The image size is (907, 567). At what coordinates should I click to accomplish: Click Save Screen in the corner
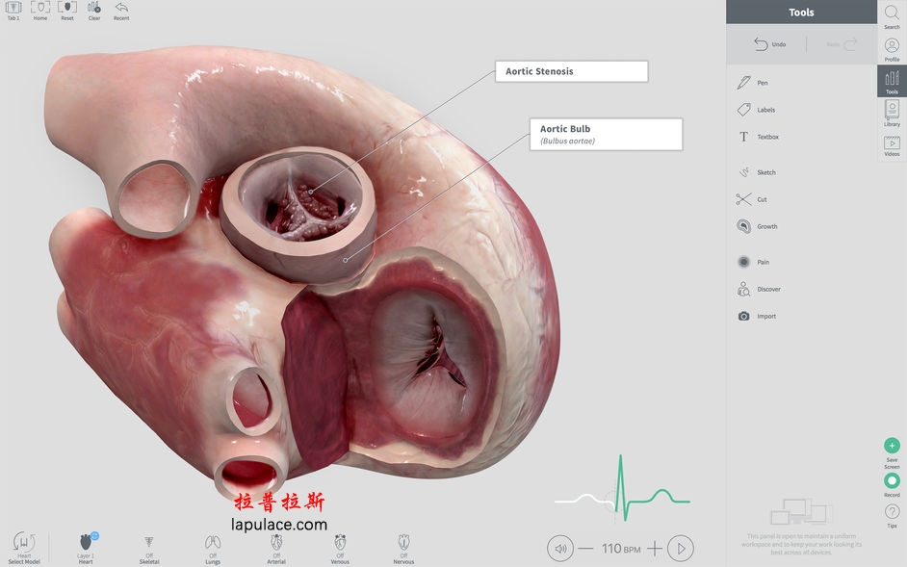click(892, 449)
